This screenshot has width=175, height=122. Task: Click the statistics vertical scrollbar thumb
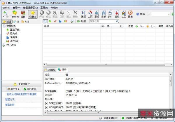tap(171, 81)
